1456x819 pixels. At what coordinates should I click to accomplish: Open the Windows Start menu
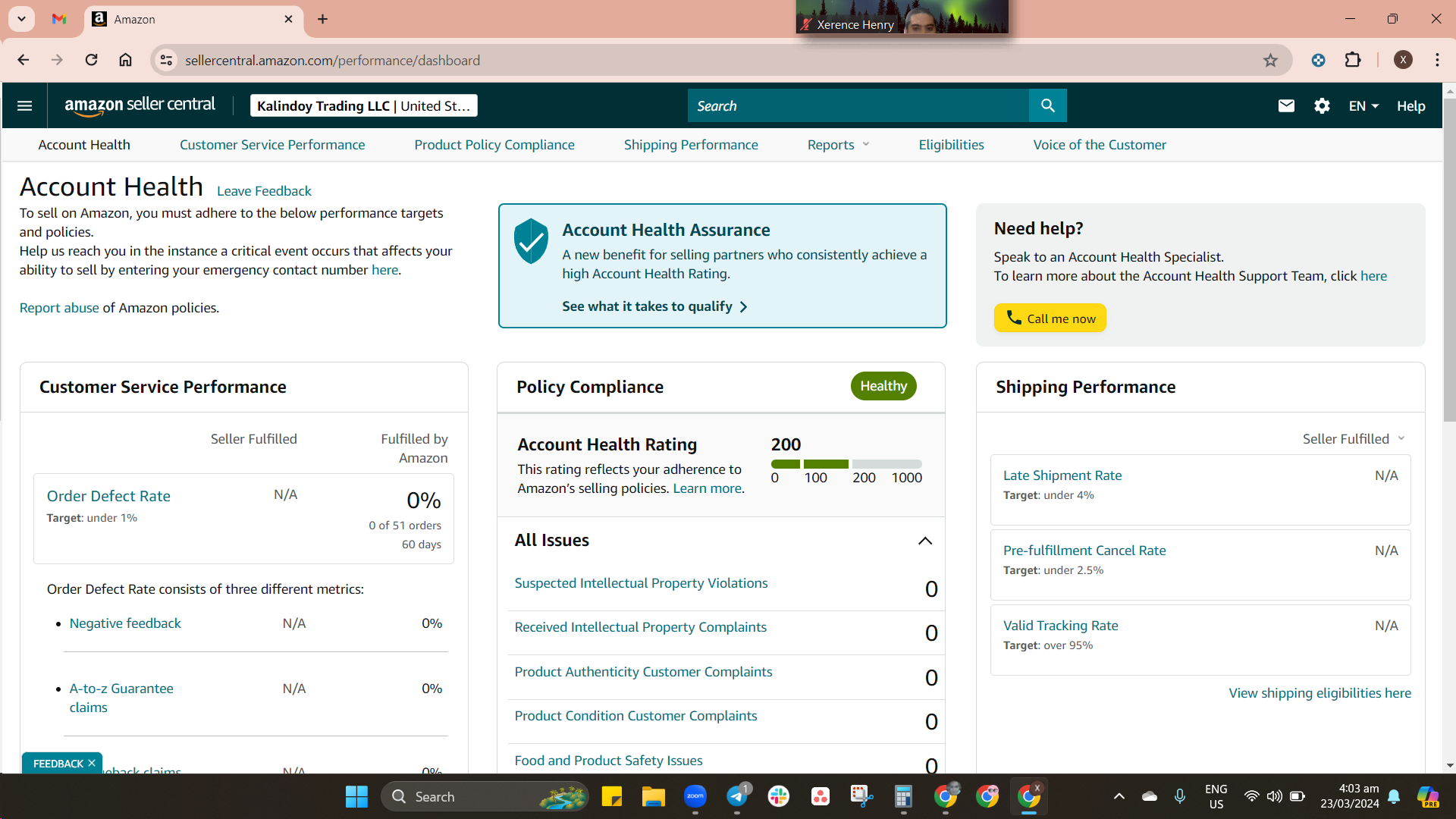coord(356,796)
